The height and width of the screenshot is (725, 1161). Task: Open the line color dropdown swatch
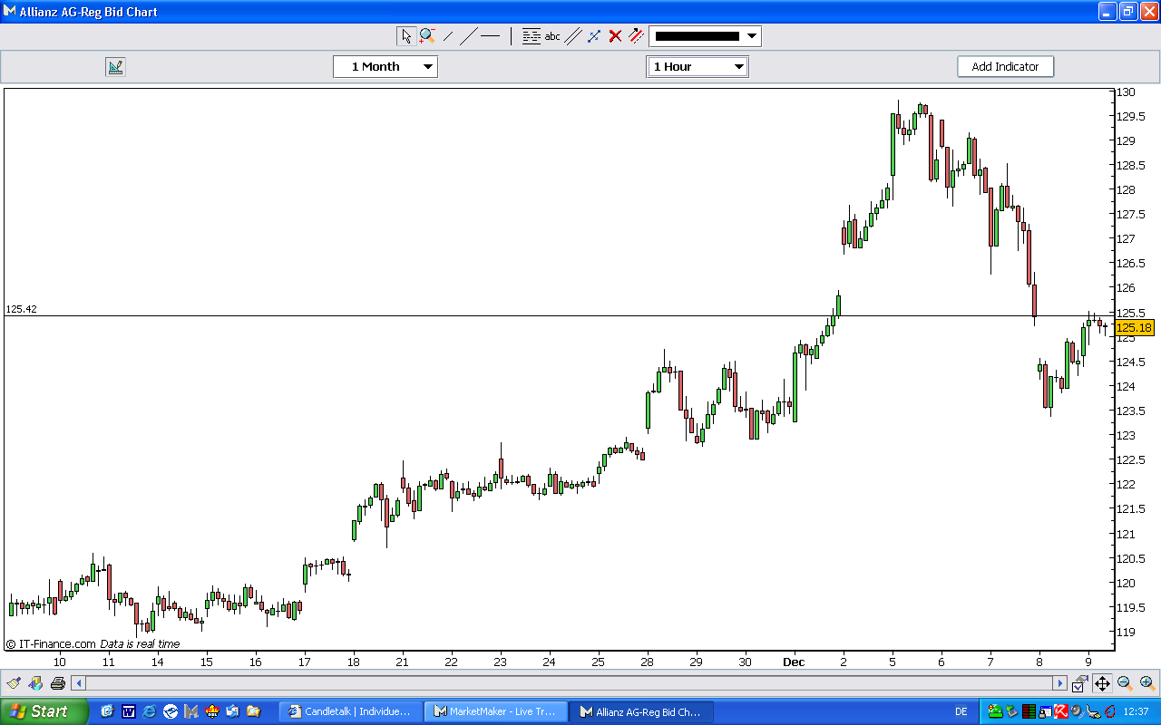[706, 36]
